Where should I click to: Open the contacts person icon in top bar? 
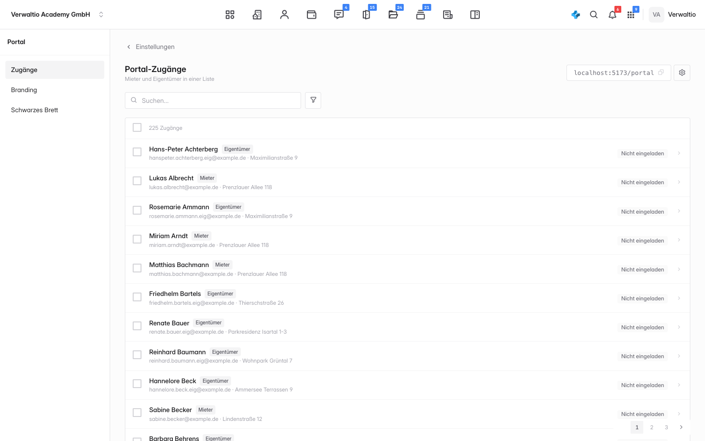(x=284, y=15)
